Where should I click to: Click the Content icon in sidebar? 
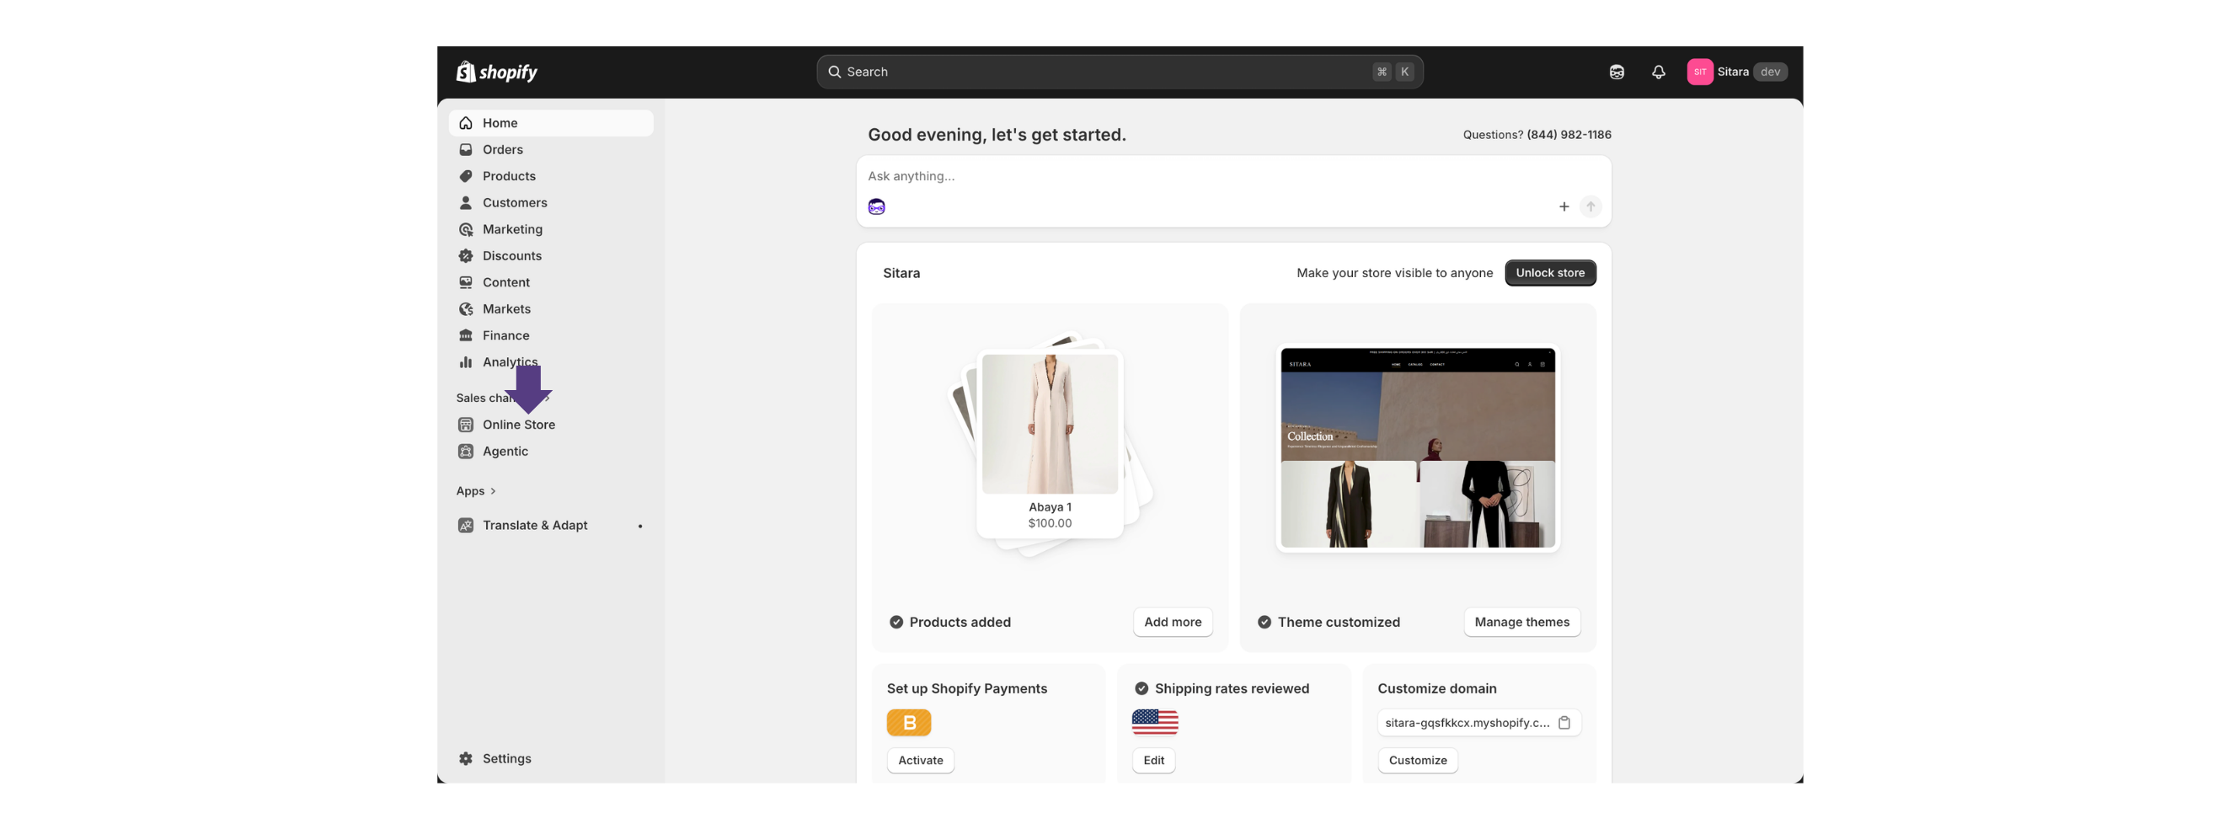465,283
